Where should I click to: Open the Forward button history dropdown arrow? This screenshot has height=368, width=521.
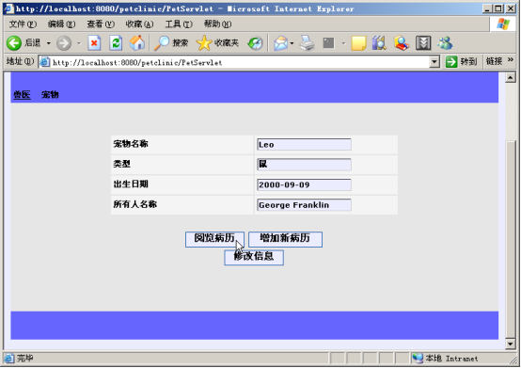click(79, 43)
